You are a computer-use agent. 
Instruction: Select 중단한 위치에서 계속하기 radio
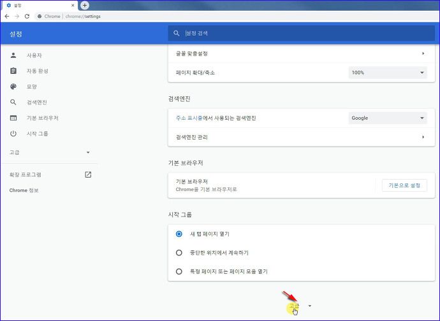click(179, 253)
